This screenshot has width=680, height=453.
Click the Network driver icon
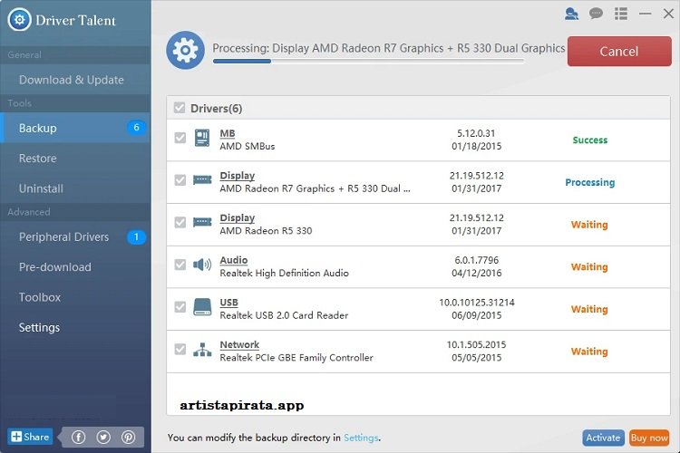click(x=202, y=351)
